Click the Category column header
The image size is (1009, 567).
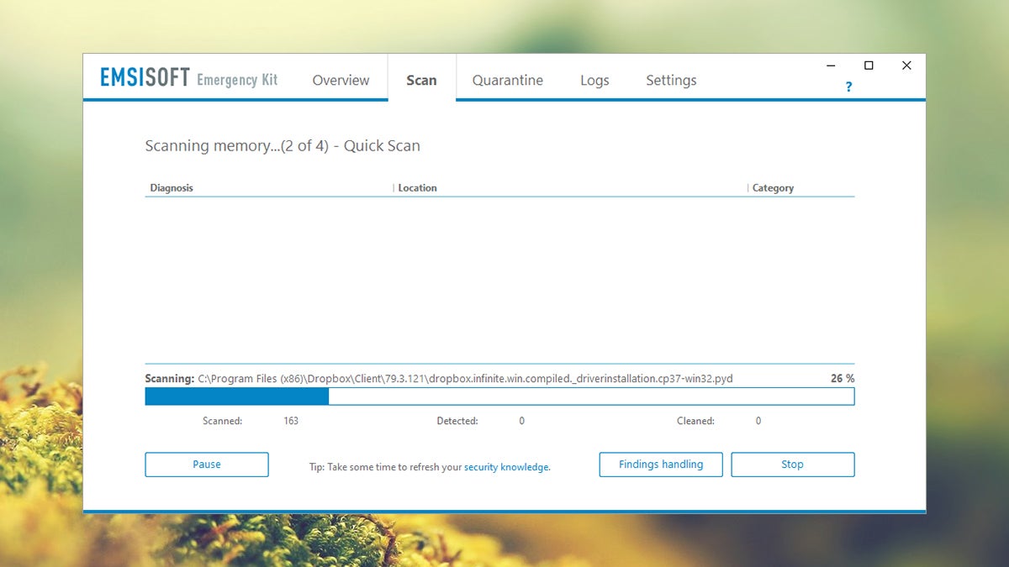[x=773, y=188]
